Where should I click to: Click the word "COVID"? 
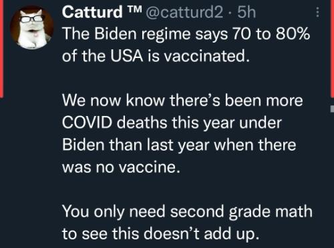tap(88, 123)
